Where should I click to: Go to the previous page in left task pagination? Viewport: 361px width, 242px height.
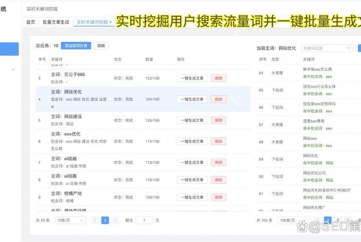coord(95,220)
